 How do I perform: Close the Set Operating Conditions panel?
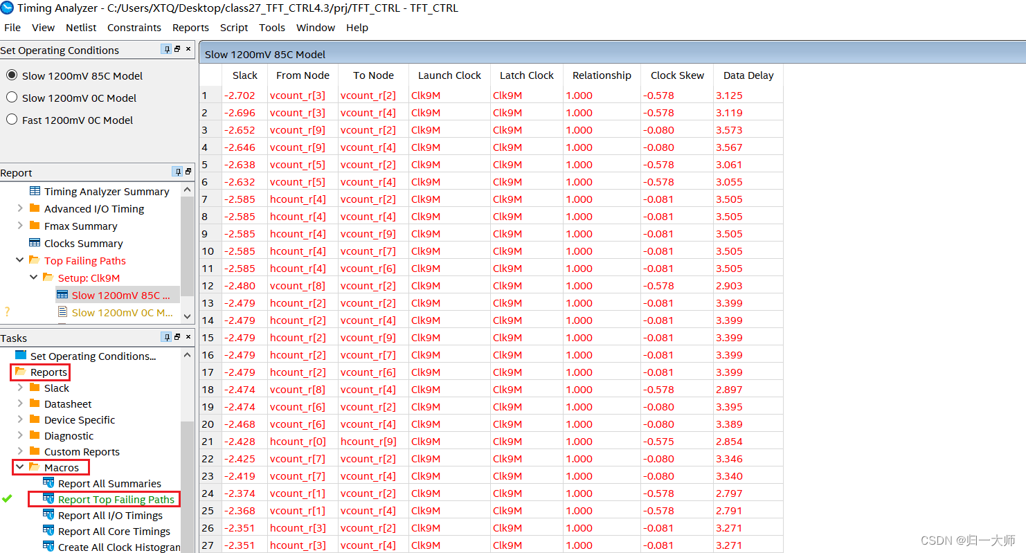(188, 49)
